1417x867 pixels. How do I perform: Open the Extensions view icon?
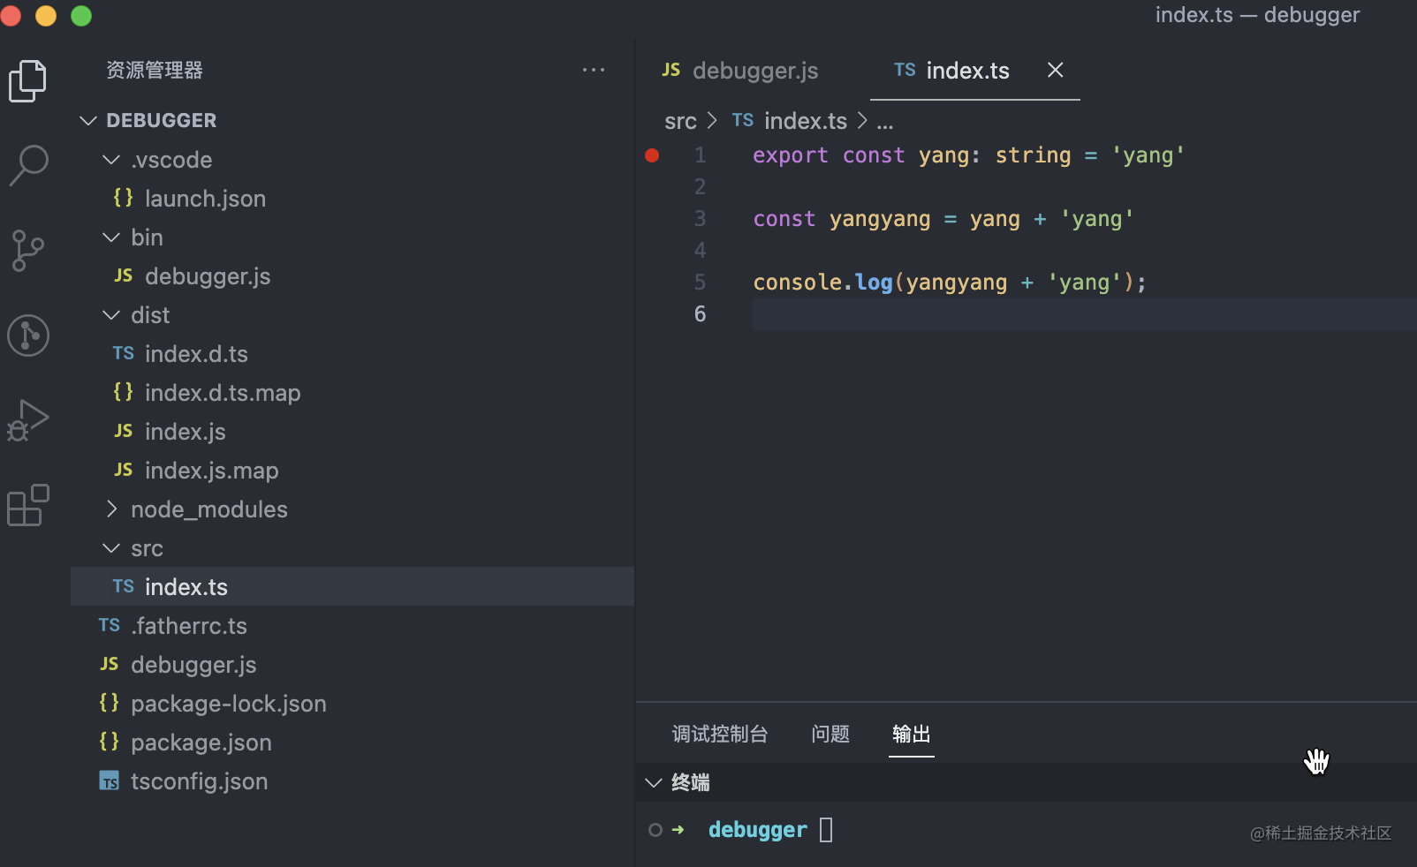28,505
